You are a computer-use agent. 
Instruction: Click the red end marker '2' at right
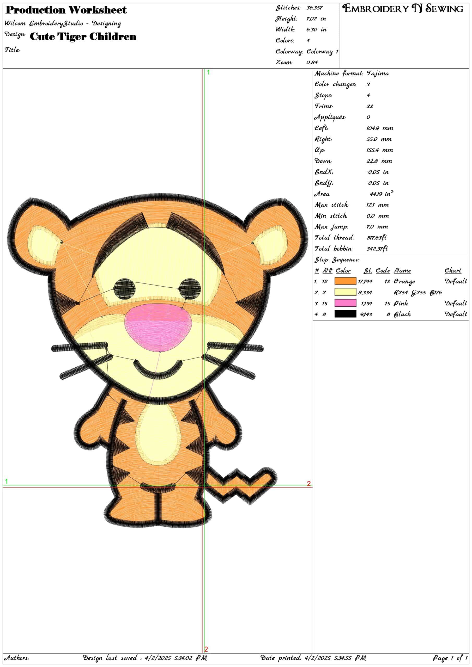pyautogui.click(x=309, y=484)
